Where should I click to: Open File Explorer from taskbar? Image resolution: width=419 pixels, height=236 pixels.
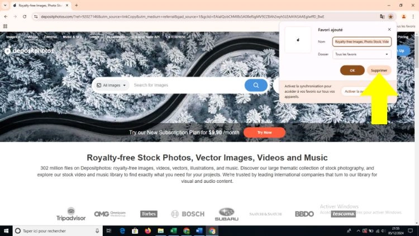click(160, 230)
